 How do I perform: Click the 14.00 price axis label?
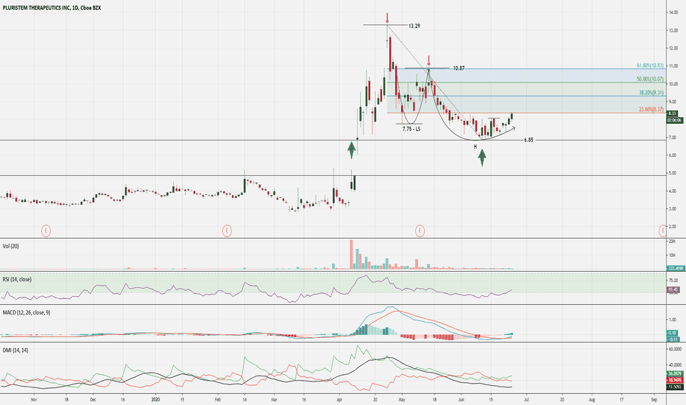[x=673, y=13]
